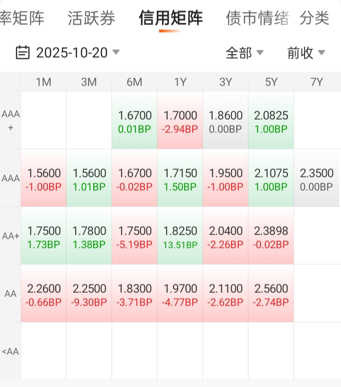Tap the 1M column header

[44, 82]
